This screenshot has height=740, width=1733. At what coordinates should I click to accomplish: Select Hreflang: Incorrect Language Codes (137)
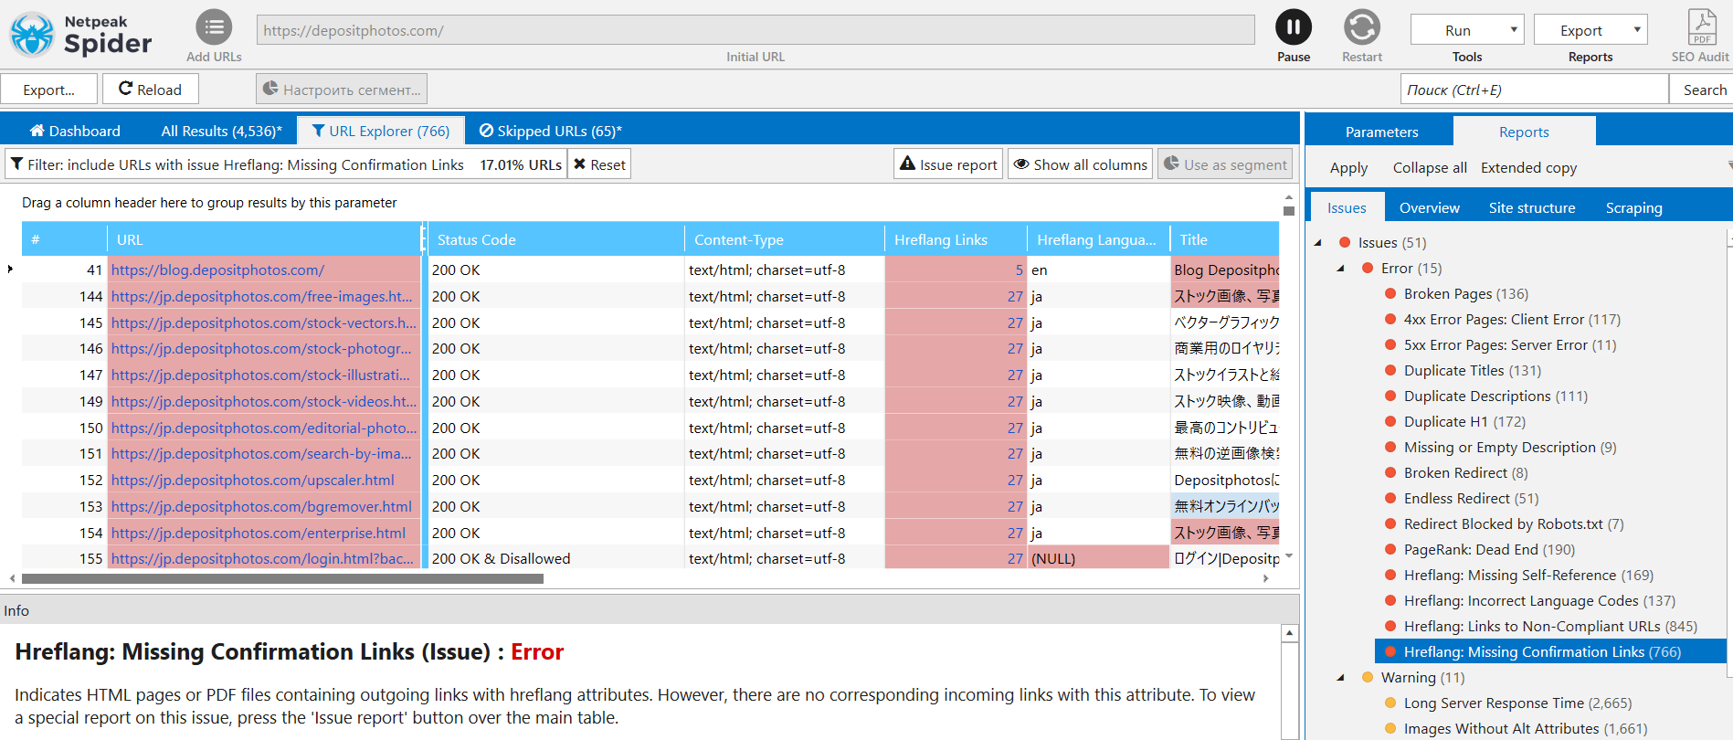click(1539, 601)
